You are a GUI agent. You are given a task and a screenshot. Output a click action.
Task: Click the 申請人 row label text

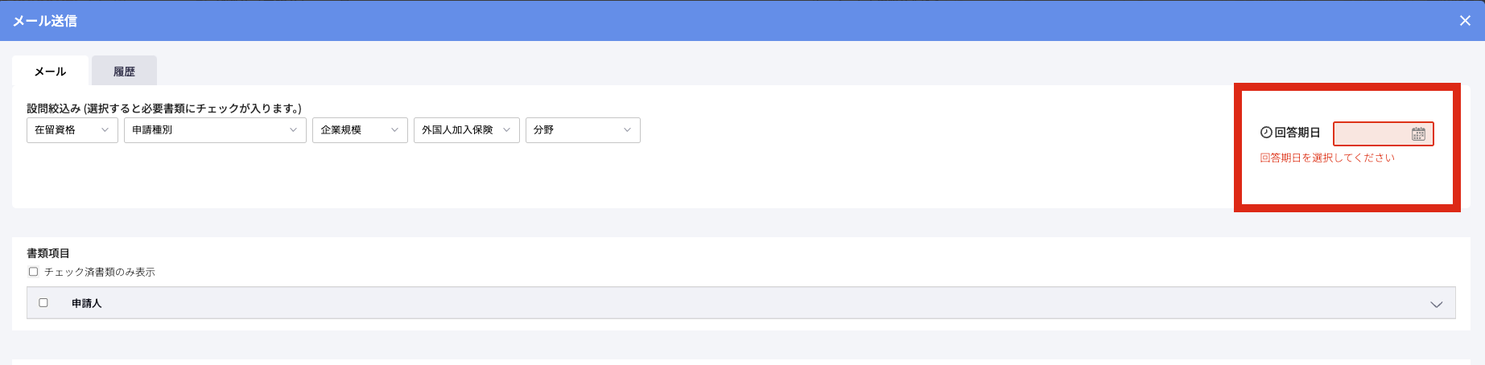point(87,303)
